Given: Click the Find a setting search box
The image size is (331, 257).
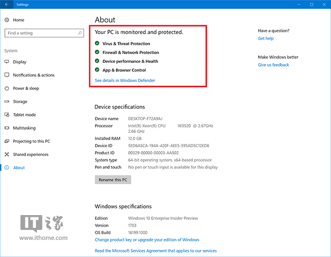Looking at the screenshot, I should [44, 33].
